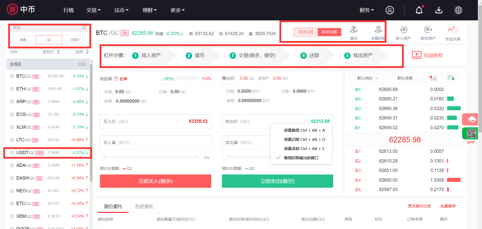Screen dimensions: 482x229
Task: Favorite USDT/QC with star icon
Action: [12, 153]
